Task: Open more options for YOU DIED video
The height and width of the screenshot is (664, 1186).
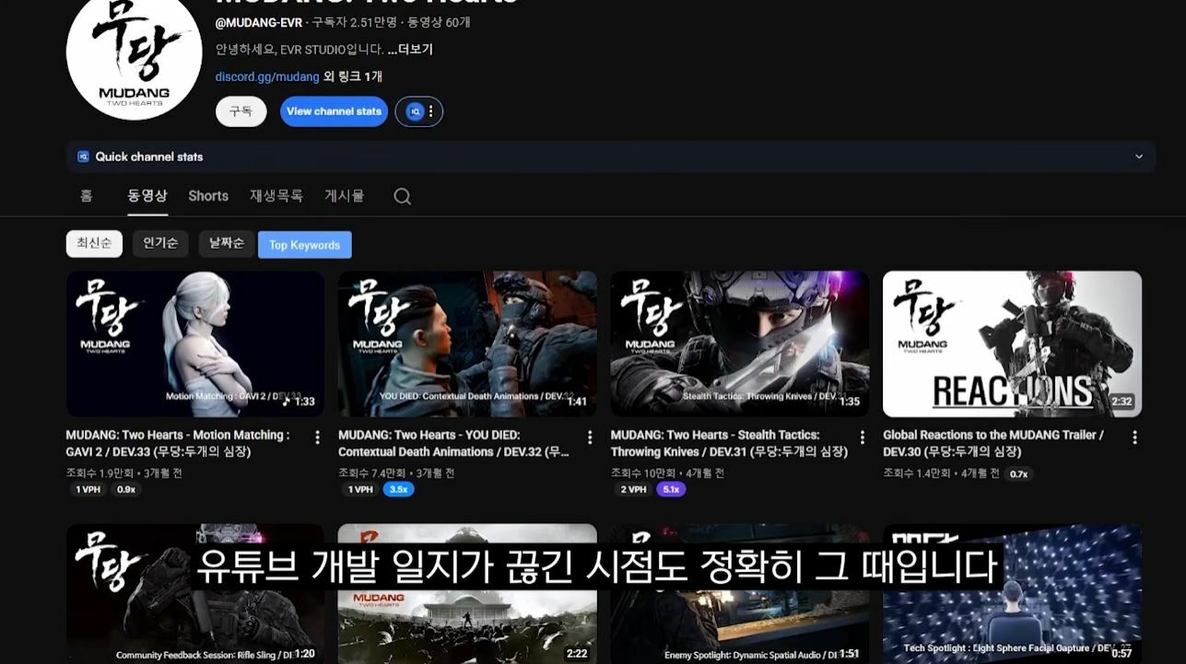Action: click(590, 437)
